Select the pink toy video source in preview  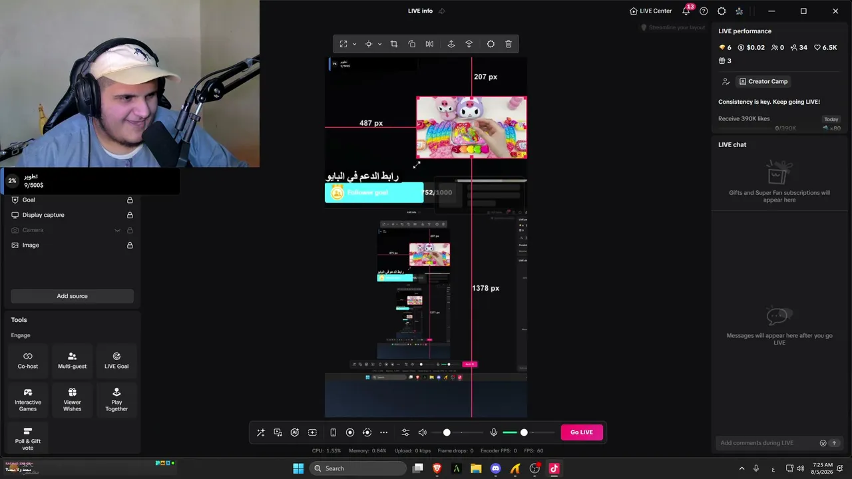[x=472, y=127]
